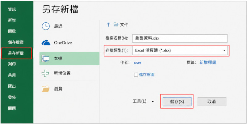247x124 pixels.
Task: Click the 新增標籤 link
Action: tap(208, 63)
